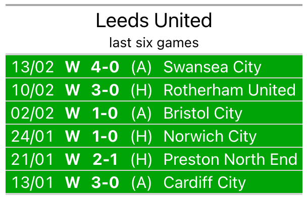This screenshot has height=199, width=307.
Task: Select the 13/02 date
Action: click(32, 67)
